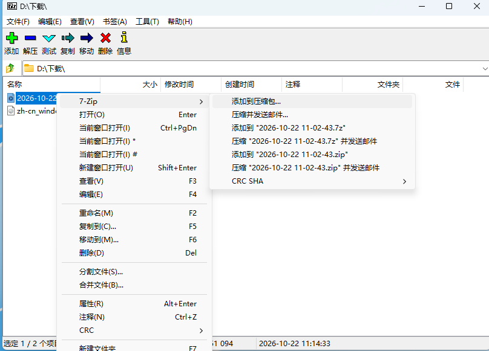This screenshot has width=489, height=351.
Task: Choose 分割文件(S)... entry
Action: point(134,272)
